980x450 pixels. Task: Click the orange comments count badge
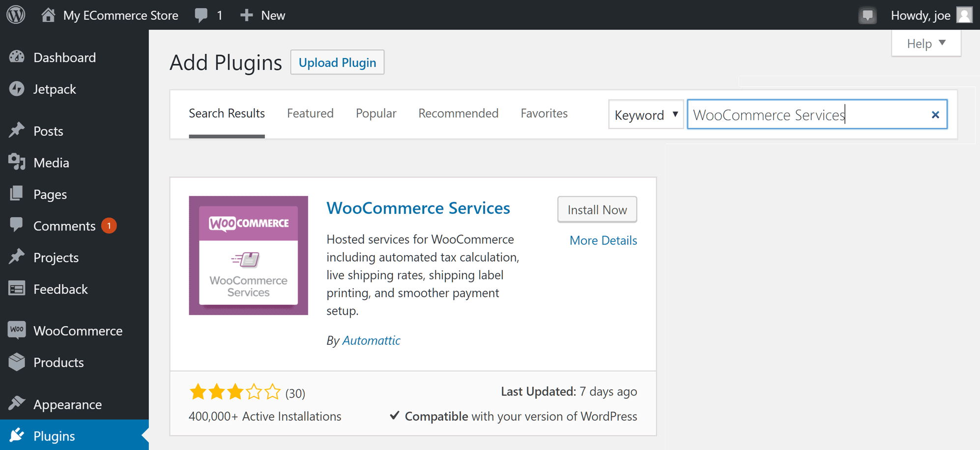point(109,226)
